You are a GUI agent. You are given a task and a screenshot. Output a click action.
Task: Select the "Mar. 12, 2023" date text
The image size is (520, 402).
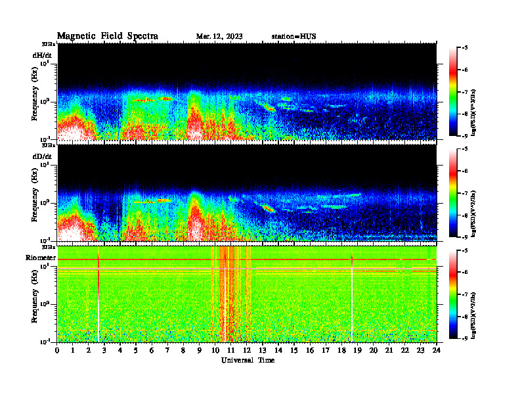click(x=219, y=37)
